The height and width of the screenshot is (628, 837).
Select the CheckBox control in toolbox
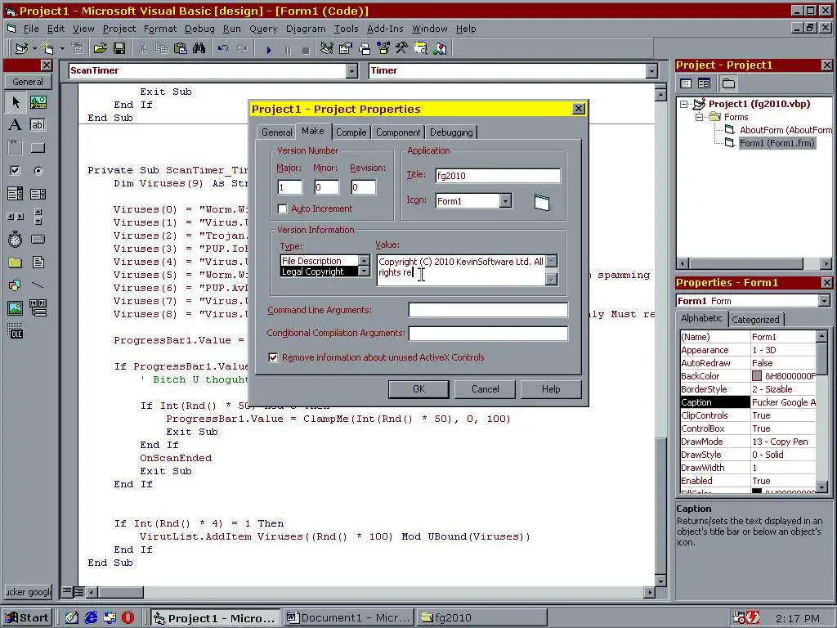(16, 171)
